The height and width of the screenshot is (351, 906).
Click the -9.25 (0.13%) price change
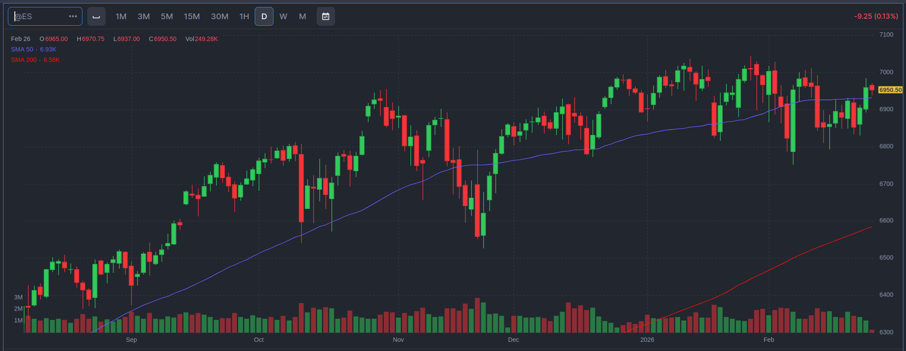[875, 16]
